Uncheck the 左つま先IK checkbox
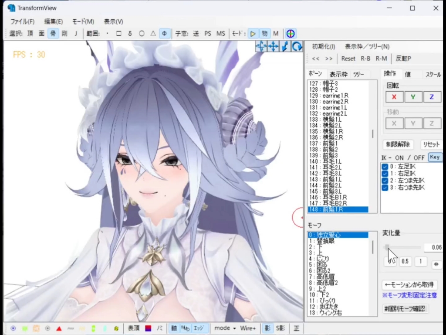 (x=385, y=181)
